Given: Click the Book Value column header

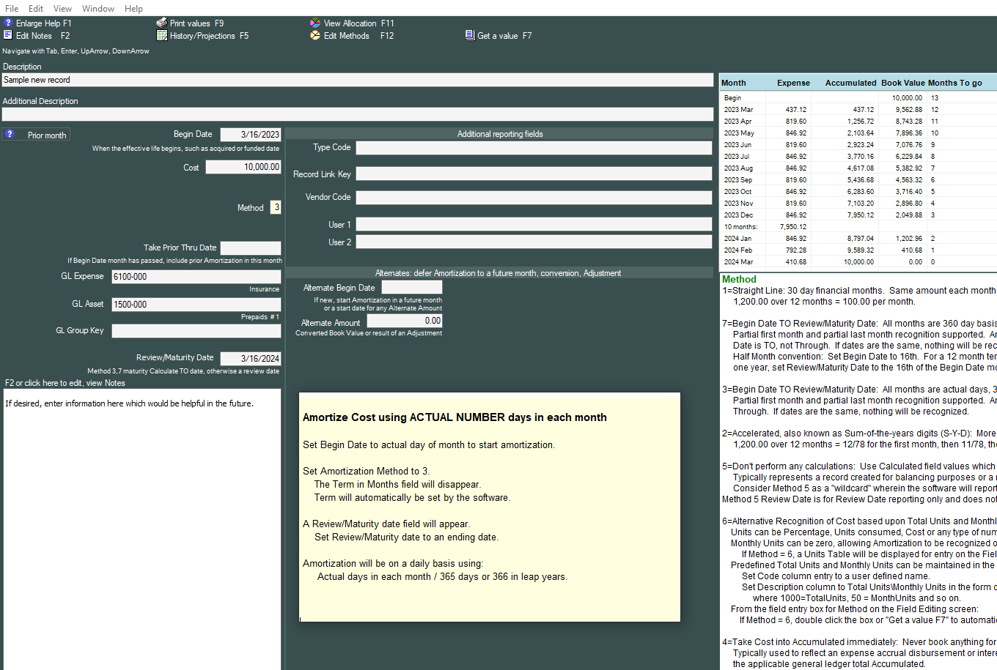Looking at the screenshot, I should click(x=903, y=83).
